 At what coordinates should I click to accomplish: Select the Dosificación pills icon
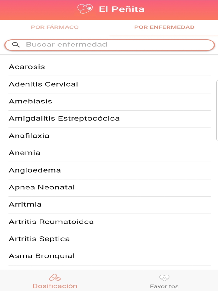tap(54, 276)
